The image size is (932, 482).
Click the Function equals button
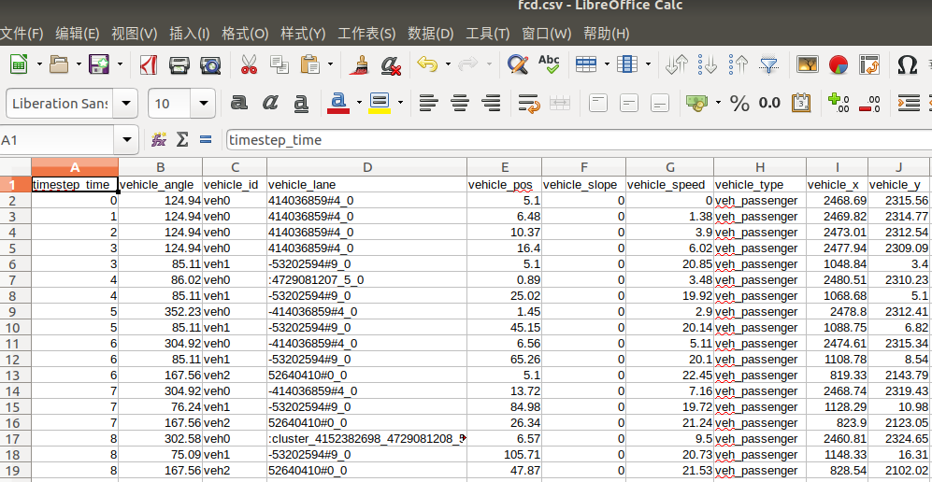[x=206, y=140]
